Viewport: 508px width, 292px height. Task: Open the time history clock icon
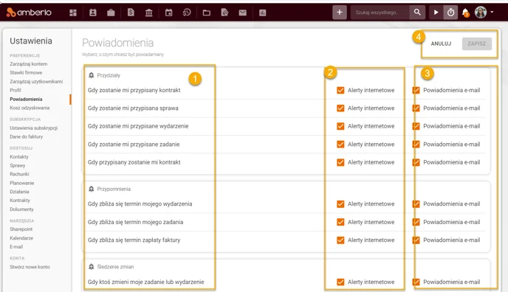[x=187, y=13]
